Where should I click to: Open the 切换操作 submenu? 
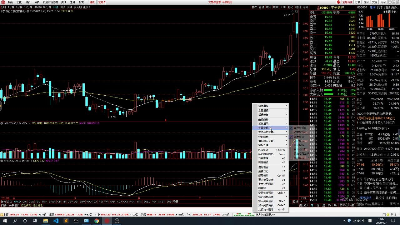coord(270,106)
